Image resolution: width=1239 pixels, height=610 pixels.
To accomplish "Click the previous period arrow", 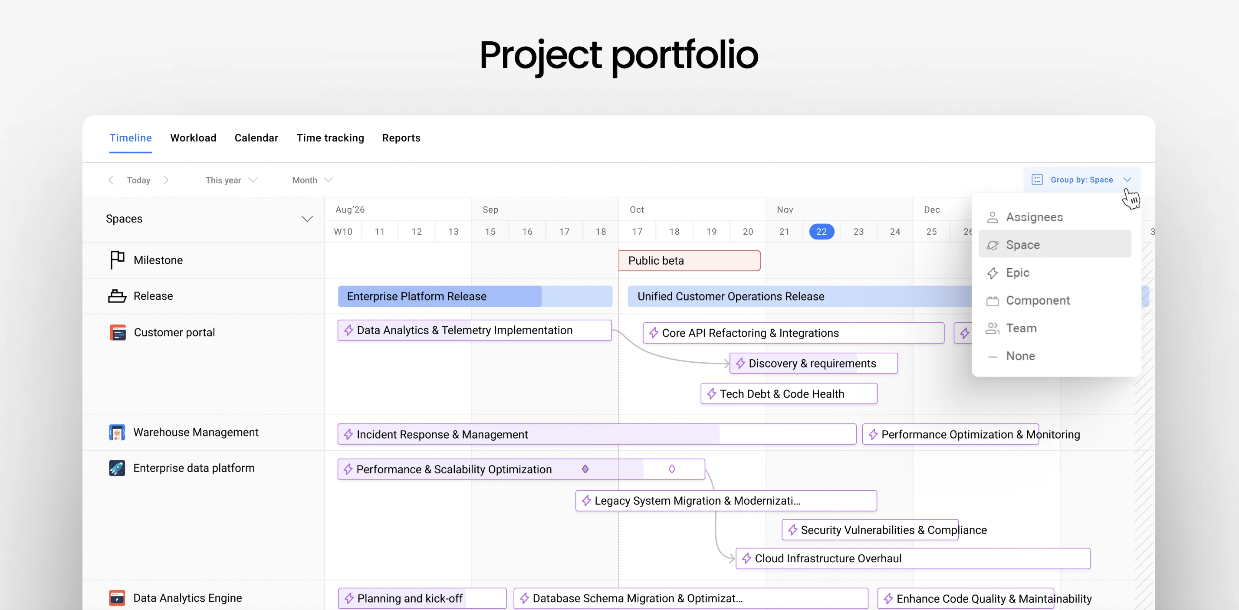I will point(111,180).
